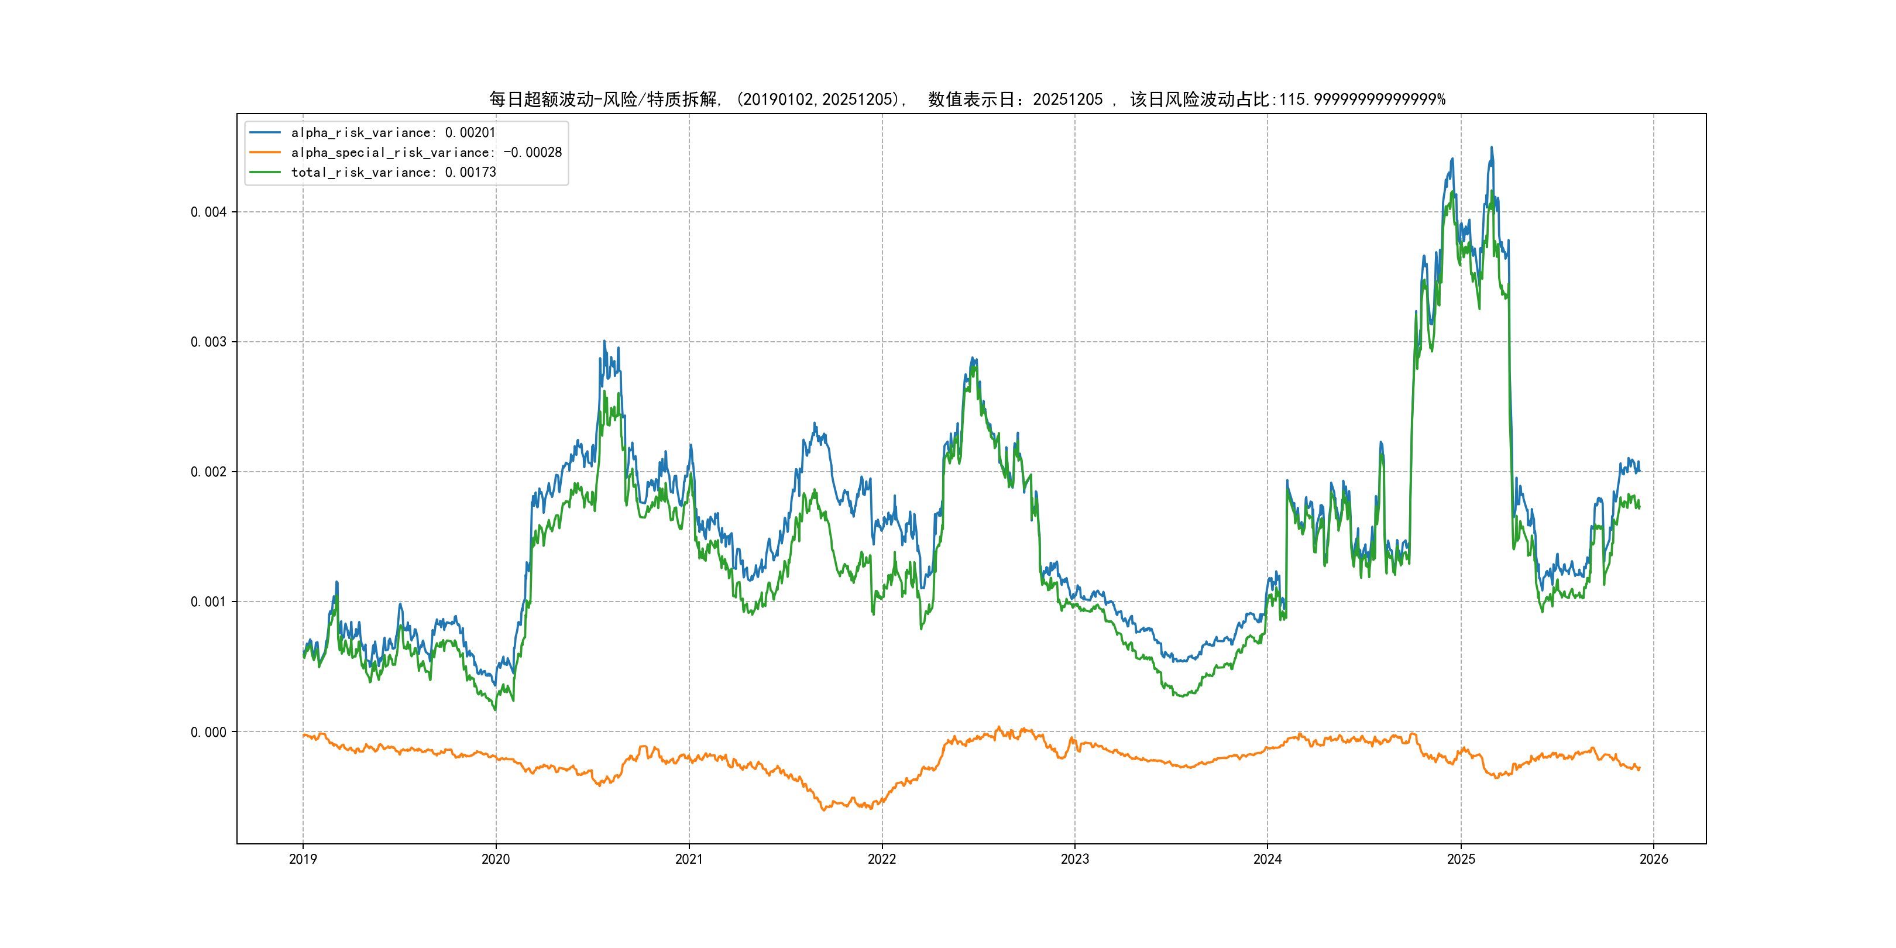The image size is (1896, 948).
Task: Click the 2020 x-axis tick label
Action: click(495, 859)
